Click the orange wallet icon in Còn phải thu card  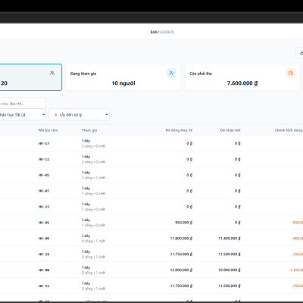[x=291, y=73]
